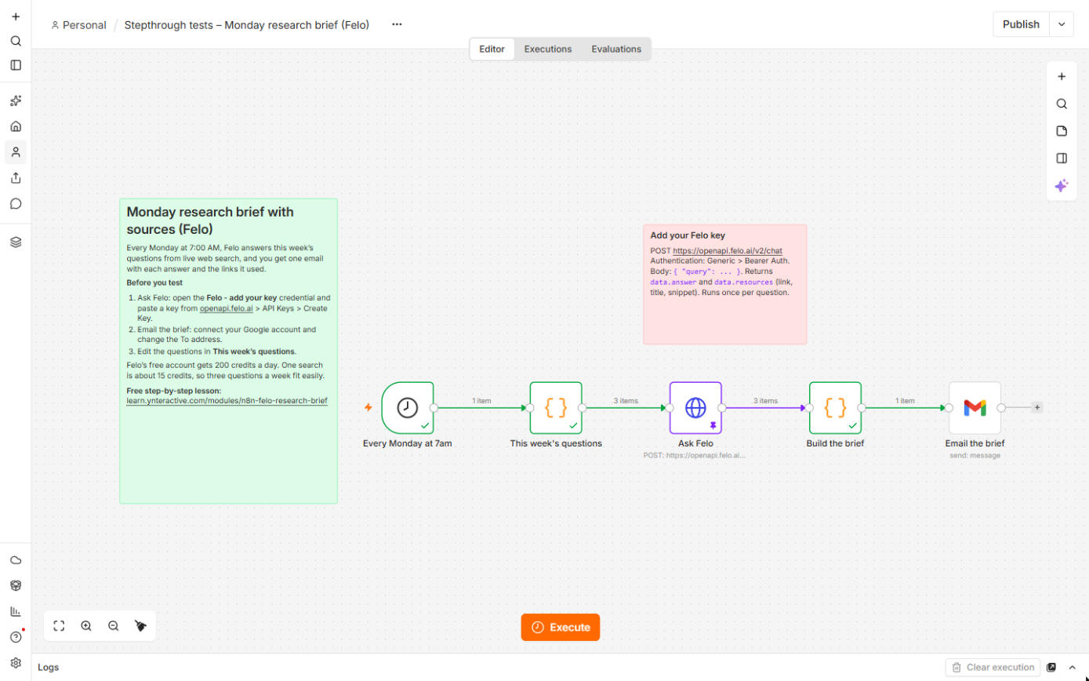The image size is (1089, 681).
Task: Add a node with canvas plus button
Action: 1062,76
